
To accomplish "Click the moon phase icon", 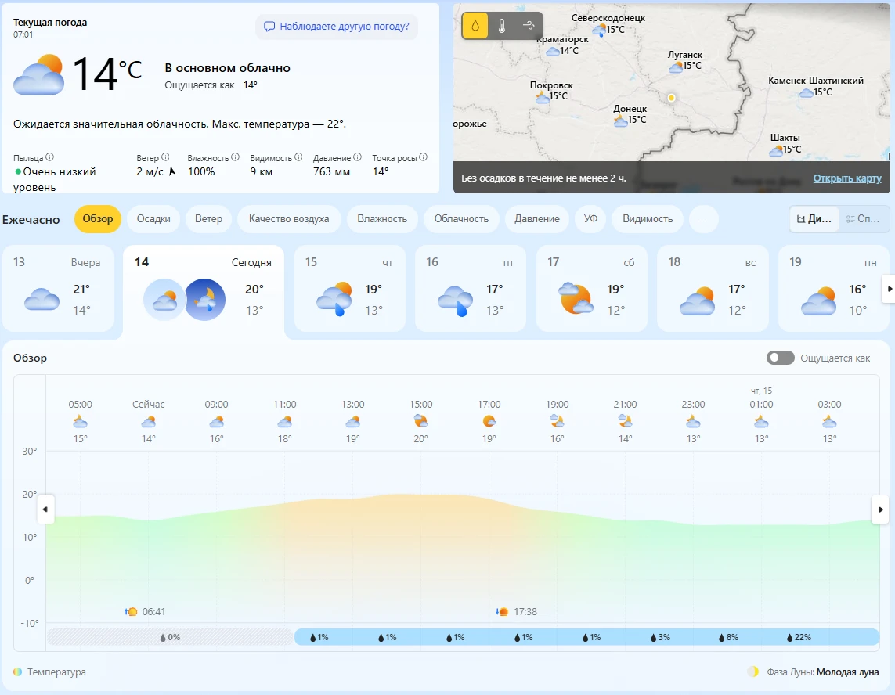I will 753,672.
